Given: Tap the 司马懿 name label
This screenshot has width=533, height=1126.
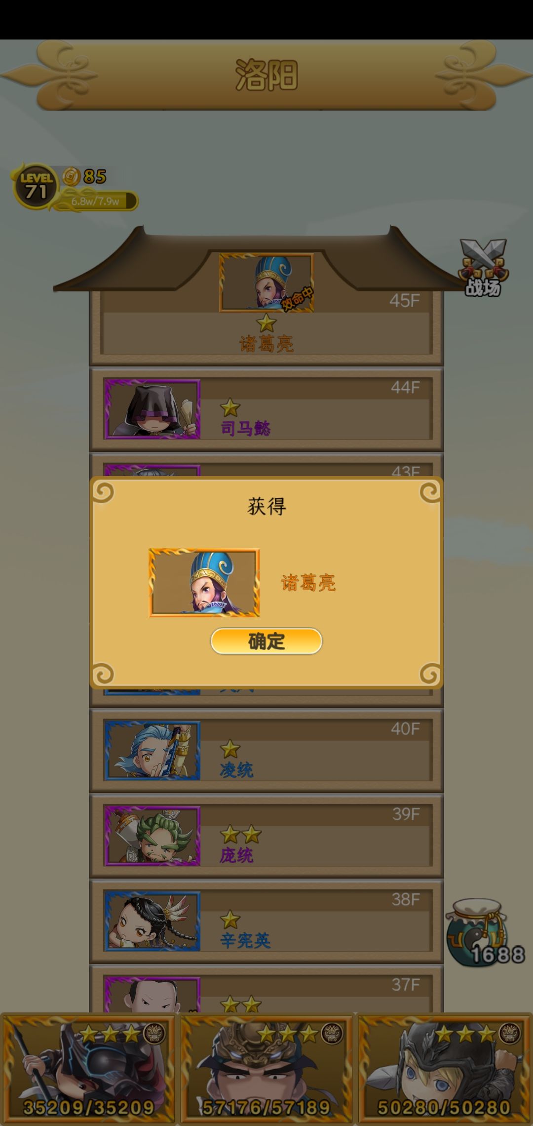Looking at the screenshot, I should [245, 428].
